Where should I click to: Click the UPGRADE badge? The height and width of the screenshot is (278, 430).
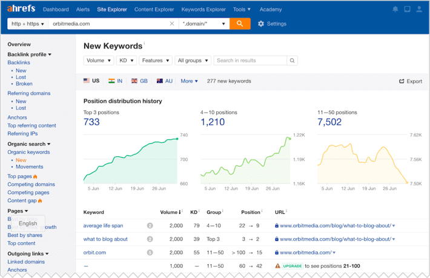click(x=293, y=266)
